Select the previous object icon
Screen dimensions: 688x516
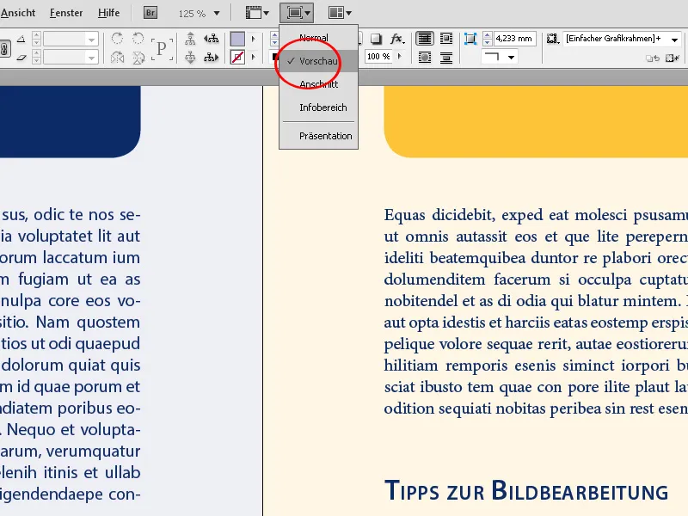coord(211,39)
